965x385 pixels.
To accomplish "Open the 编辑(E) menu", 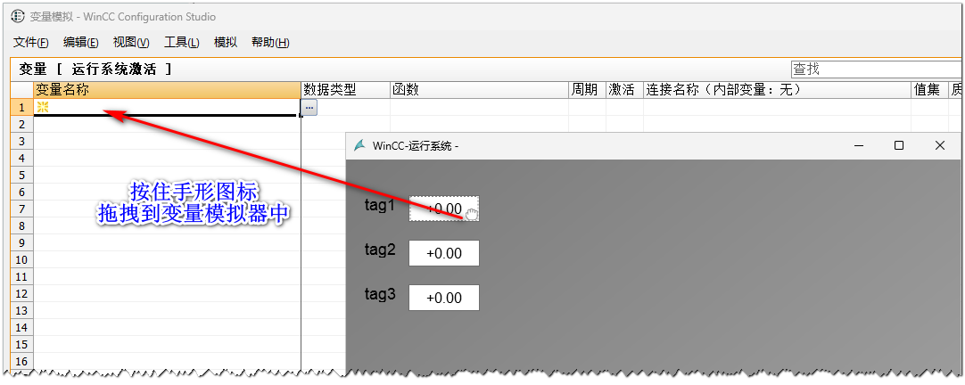I will [81, 42].
